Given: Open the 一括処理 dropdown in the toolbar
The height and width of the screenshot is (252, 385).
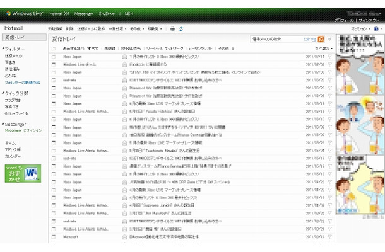Looking at the screenshot, I should [x=117, y=29].
